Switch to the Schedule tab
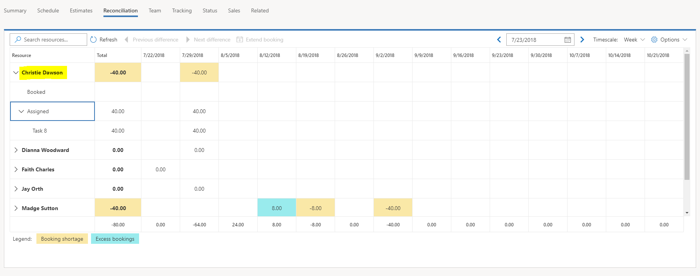 tap(48, 10)
